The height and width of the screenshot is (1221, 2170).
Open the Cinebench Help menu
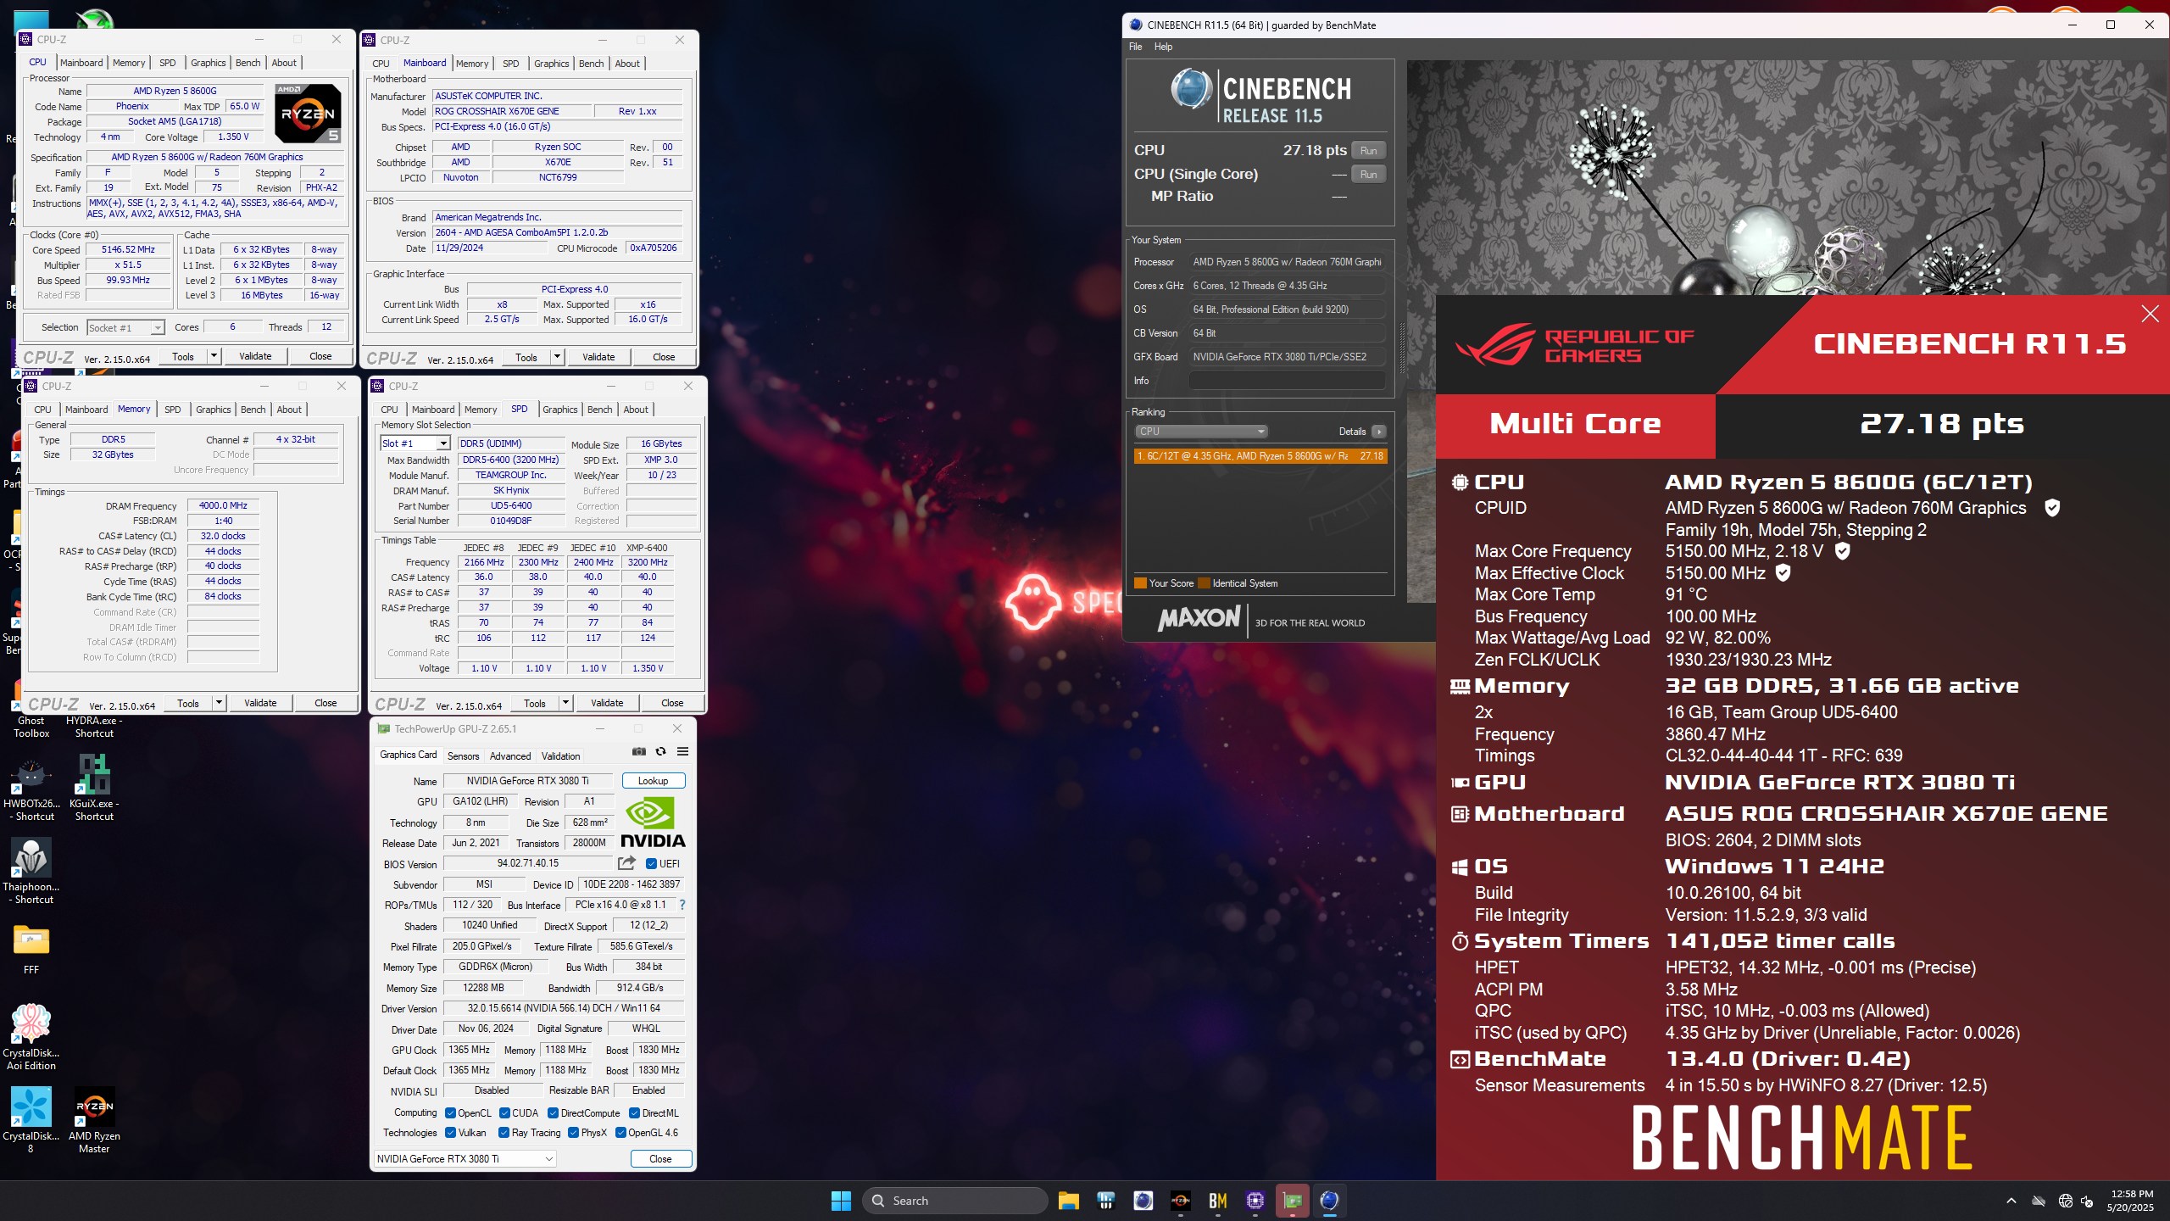(x=1163, y=47)
